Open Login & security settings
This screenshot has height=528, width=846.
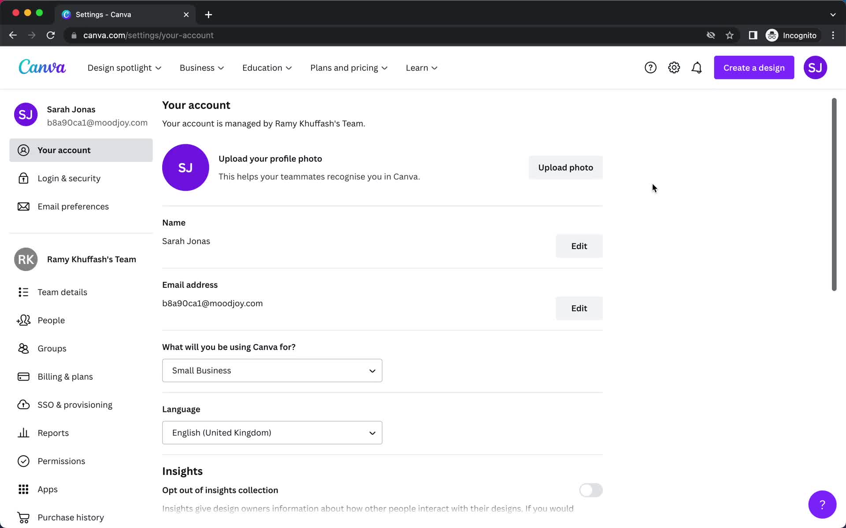pyautogui.click(x=81, y=178)
